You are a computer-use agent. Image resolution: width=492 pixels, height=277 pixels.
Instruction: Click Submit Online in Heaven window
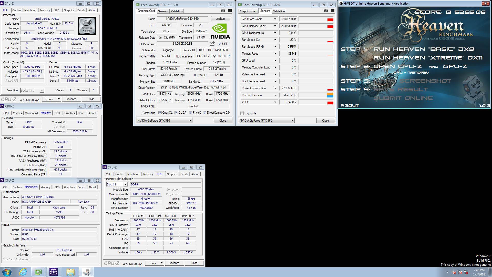403,98
